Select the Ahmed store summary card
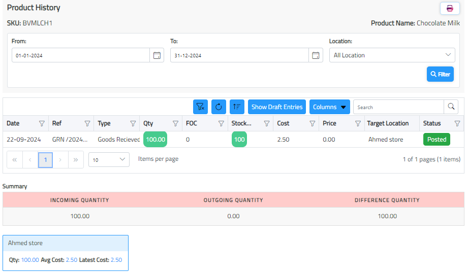Image resolution: width=467 pixels, height=273 pixels. (66, 252)
